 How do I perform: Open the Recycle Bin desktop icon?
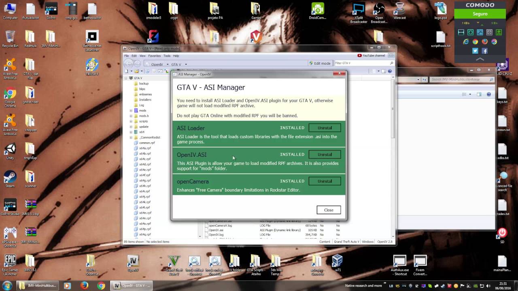point(10,39)
